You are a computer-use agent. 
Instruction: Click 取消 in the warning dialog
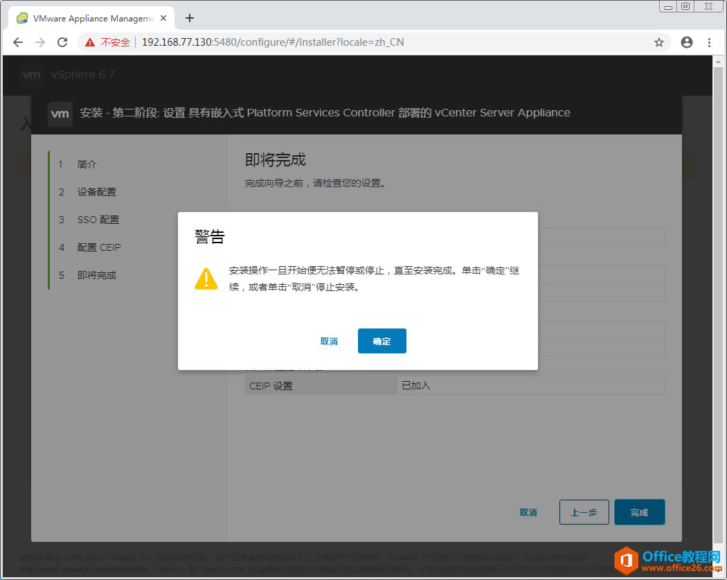(x=329, y=342)
